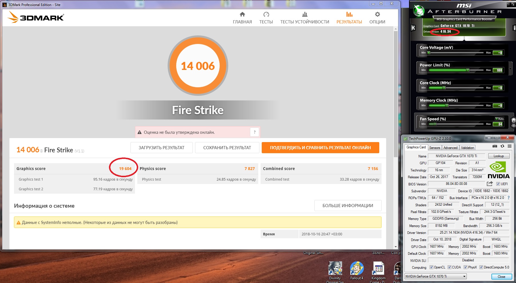Toggle the CUDA checkbox in GPU-Z
Screen dimensions: 516x283
click(449, 267)
